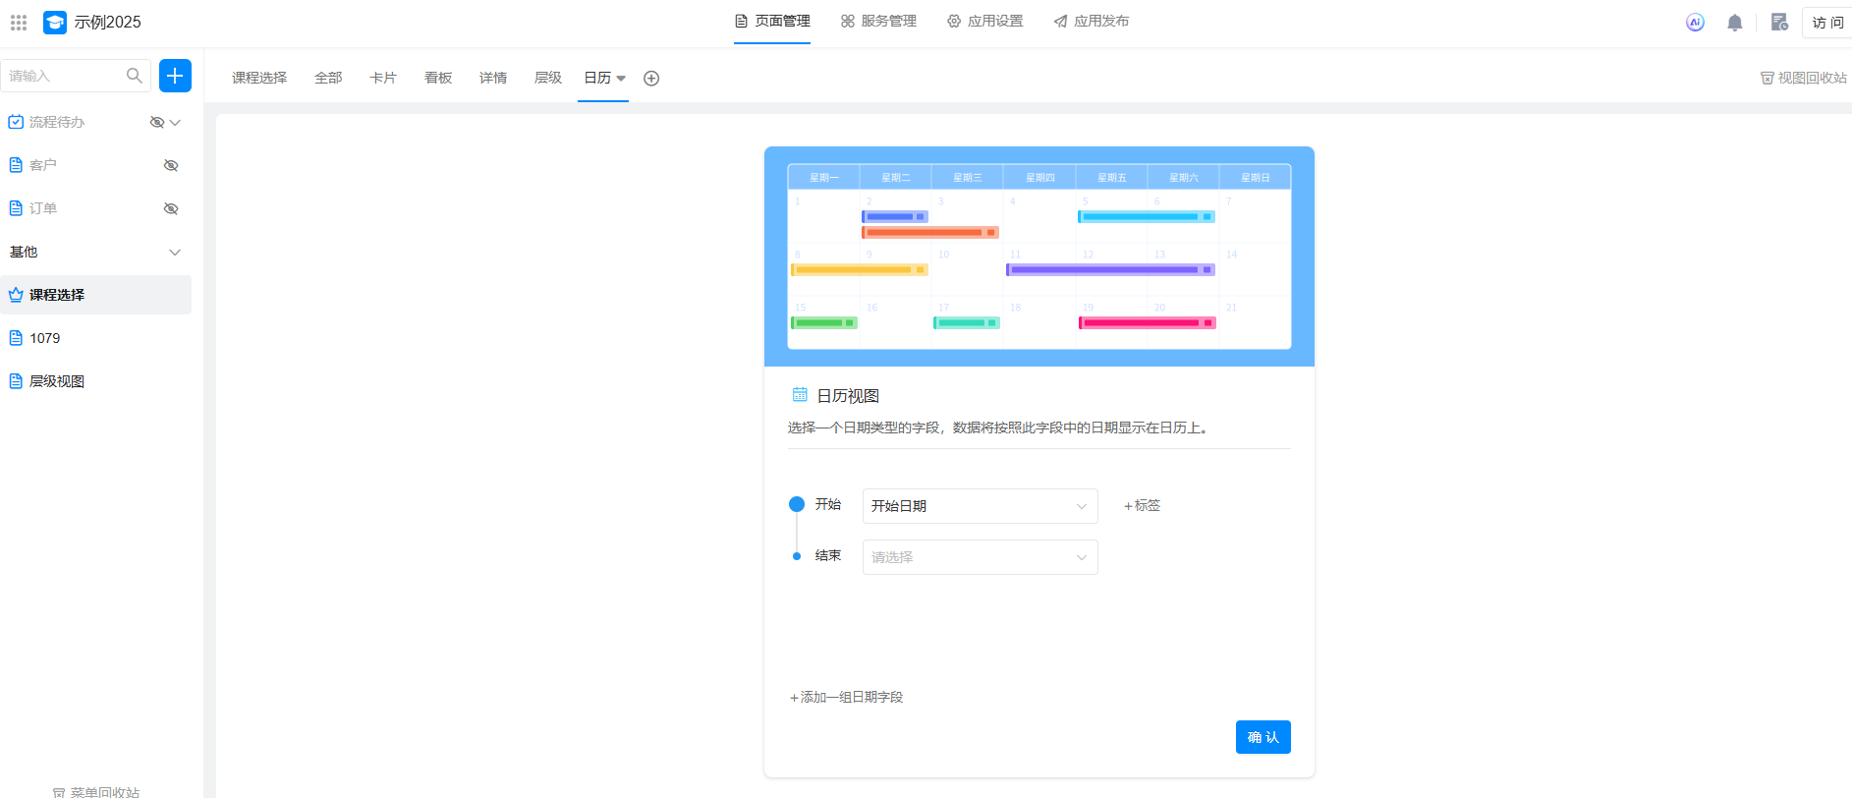Click the apps grid launcher icon
Viewport: 1852px width, 798px height.
tap(19, 22)
